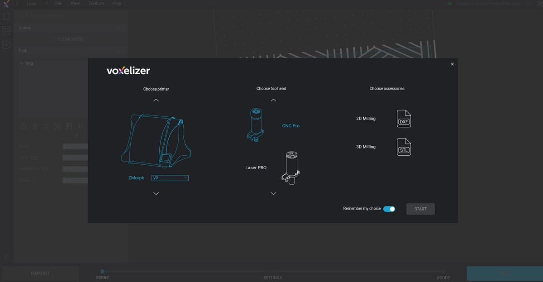Go to the SCENE step in the bottom bar

coord(102,278)
